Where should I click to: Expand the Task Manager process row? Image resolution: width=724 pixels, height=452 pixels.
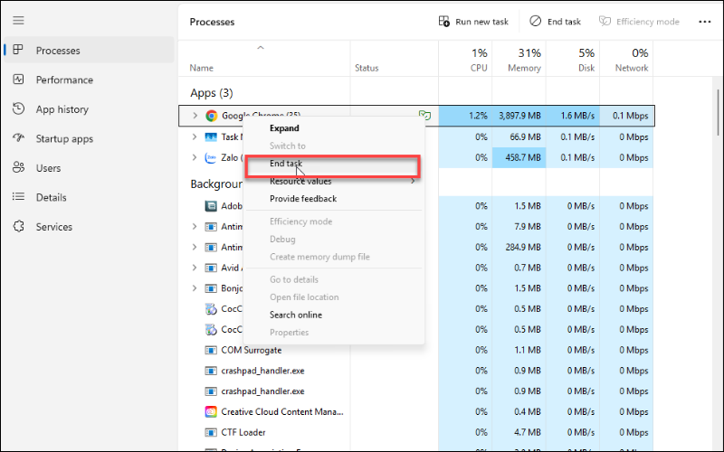click(195, 137)
